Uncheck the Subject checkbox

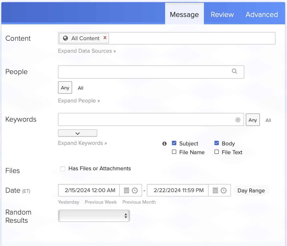click(174, 143)
